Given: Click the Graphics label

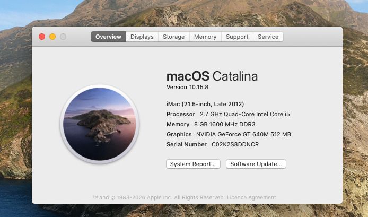Looking at the screenshot, I should [179, 134].
